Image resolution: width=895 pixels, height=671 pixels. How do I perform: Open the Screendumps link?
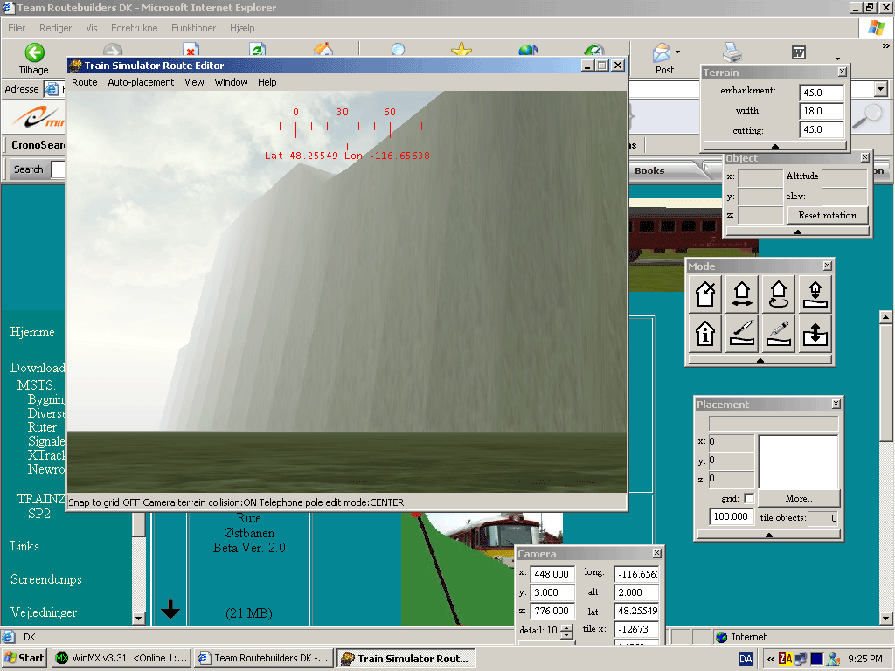(x=46, y=579)
